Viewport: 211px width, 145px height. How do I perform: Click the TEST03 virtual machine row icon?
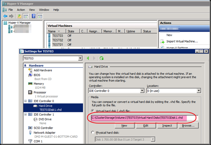click(x=49, y=36)
